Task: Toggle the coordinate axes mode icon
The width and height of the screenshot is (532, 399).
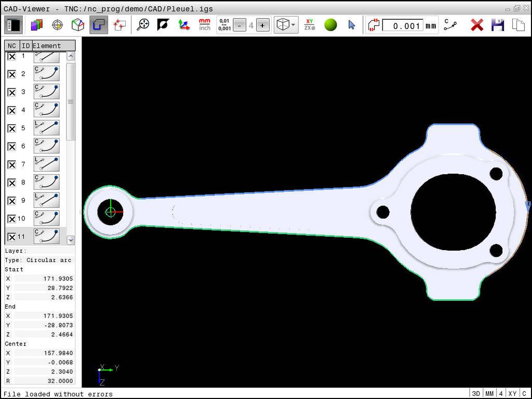Action: (x=184, y=25)
